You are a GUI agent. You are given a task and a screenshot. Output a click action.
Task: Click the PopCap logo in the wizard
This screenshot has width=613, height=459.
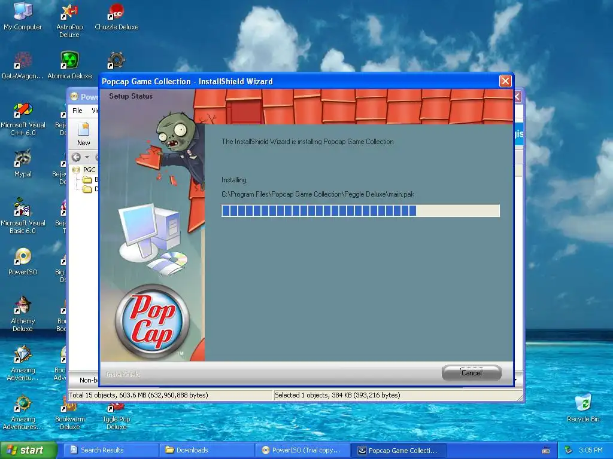[x=153, y=321]
